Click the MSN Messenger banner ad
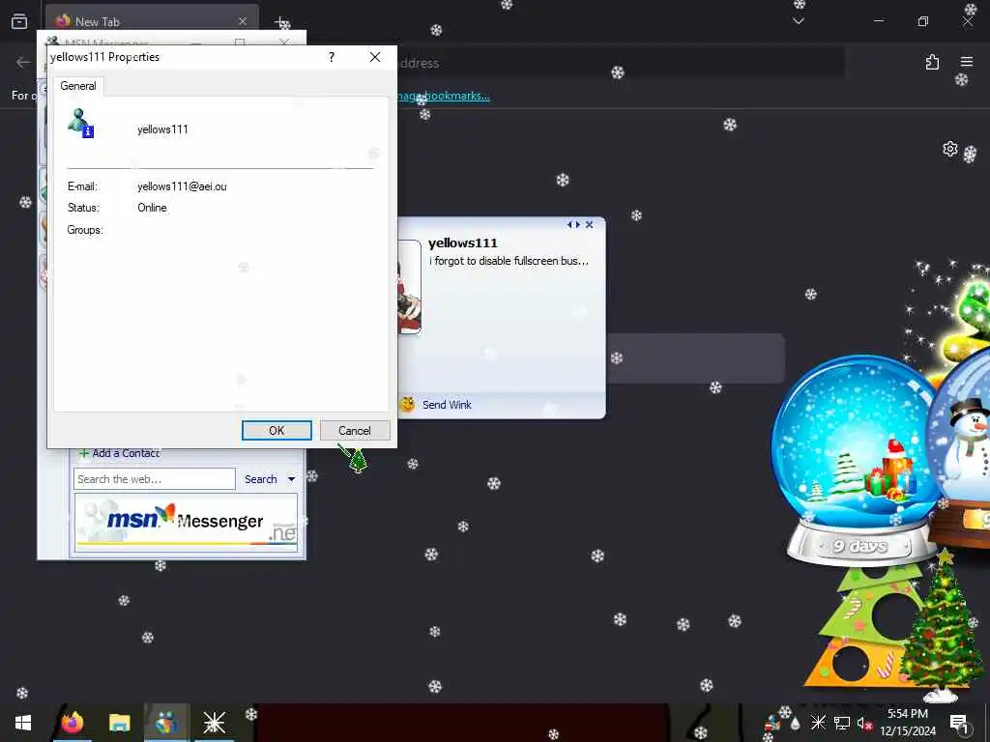The height and width of the screenshot is (742, 990). 187,523
